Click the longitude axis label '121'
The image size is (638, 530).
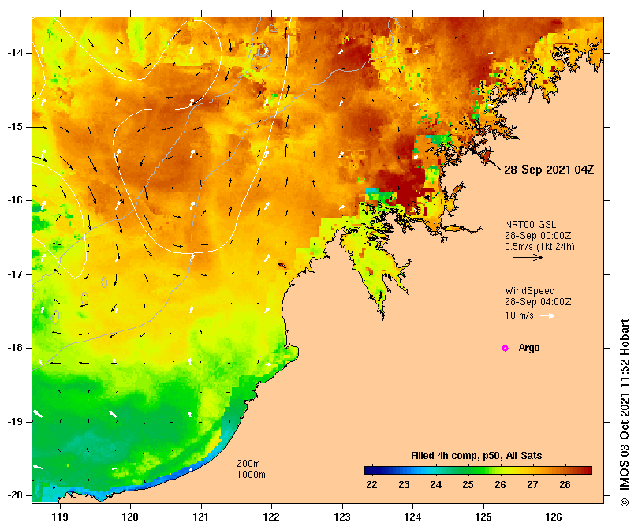click(201, 517)
